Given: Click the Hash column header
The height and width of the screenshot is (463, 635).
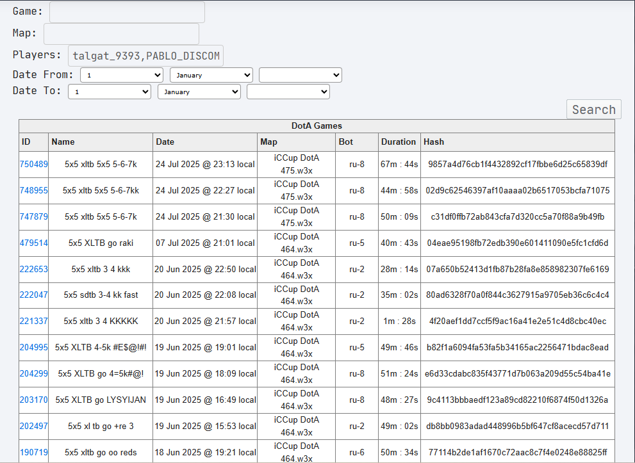Looking at the screenshot, I should tap(518, 142).
